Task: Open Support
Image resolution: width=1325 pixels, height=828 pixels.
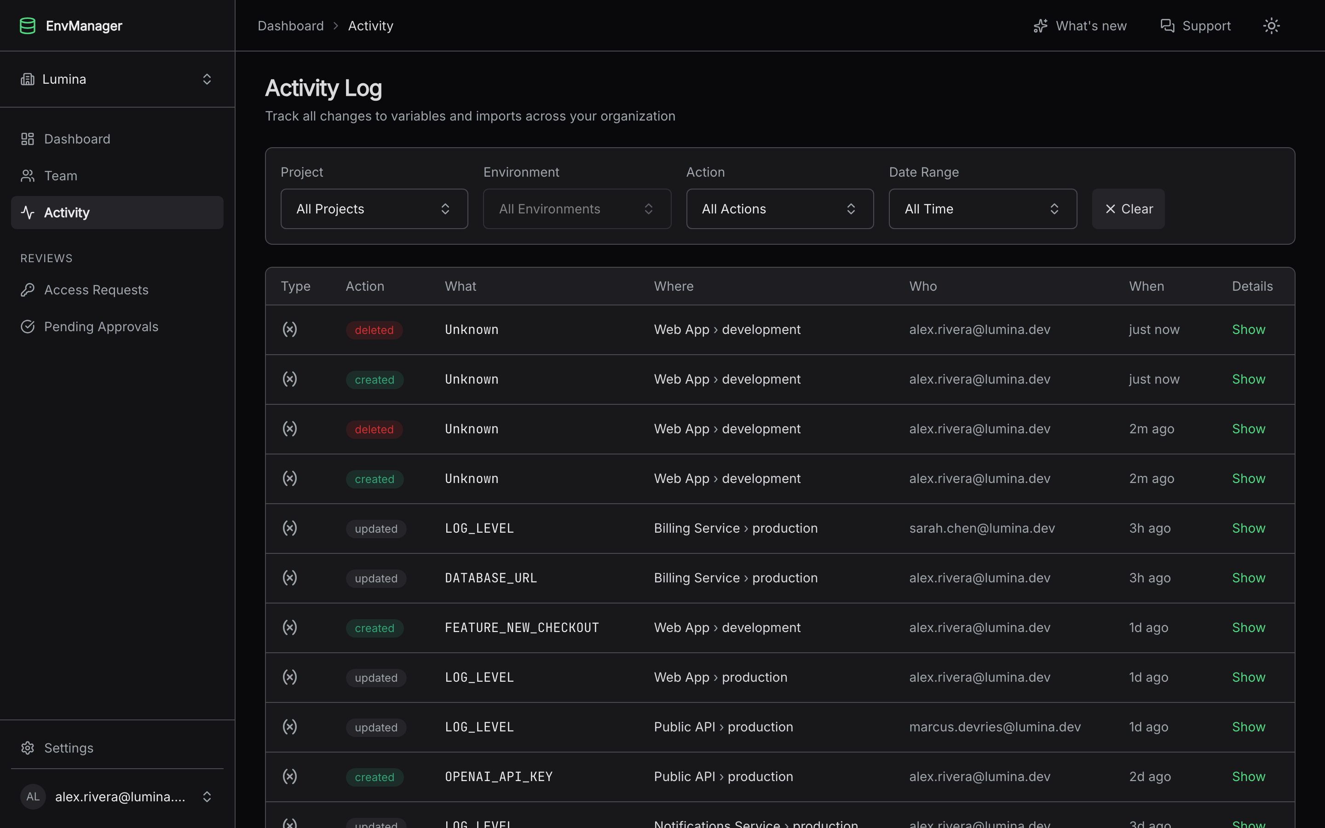Action: (x=1195, y=26)
